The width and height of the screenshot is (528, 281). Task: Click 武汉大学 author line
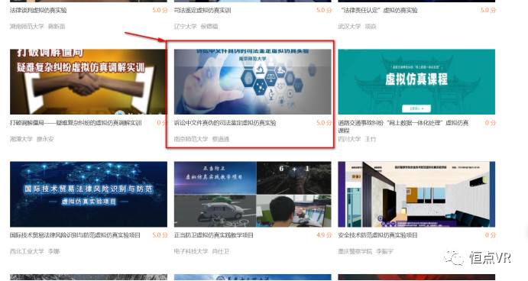click(x=357, y=26)
